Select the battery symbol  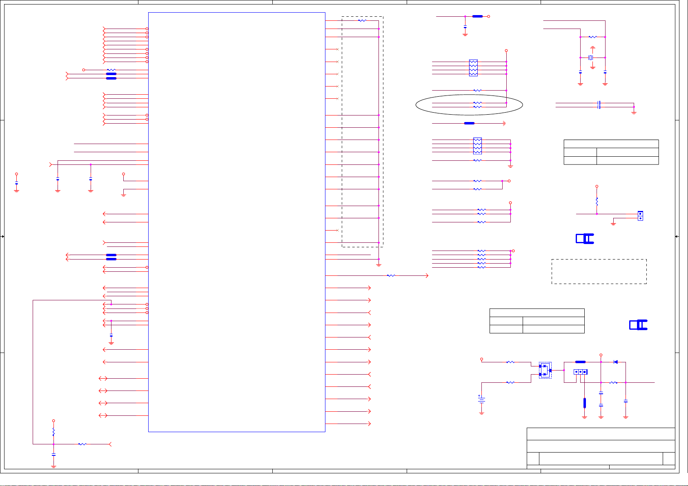click(481, 399)
